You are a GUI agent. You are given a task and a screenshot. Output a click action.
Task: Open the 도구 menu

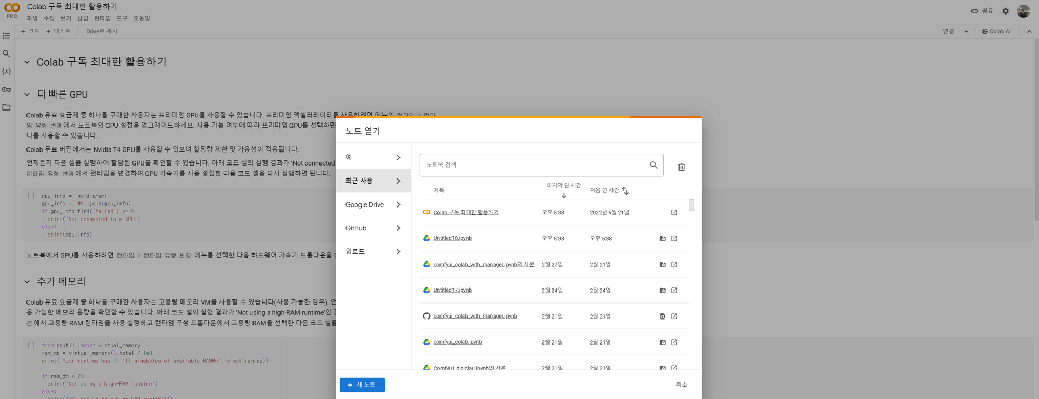point(122,18)
